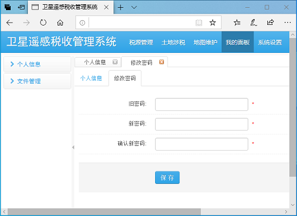
Task: Open the 系统设置 menu
Action: pyautogui.click(x=270, y=42)
